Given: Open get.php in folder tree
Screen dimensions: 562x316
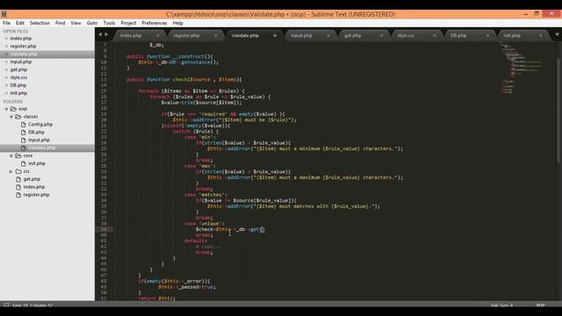Looking at the screenshot, I should coord(32,179).
